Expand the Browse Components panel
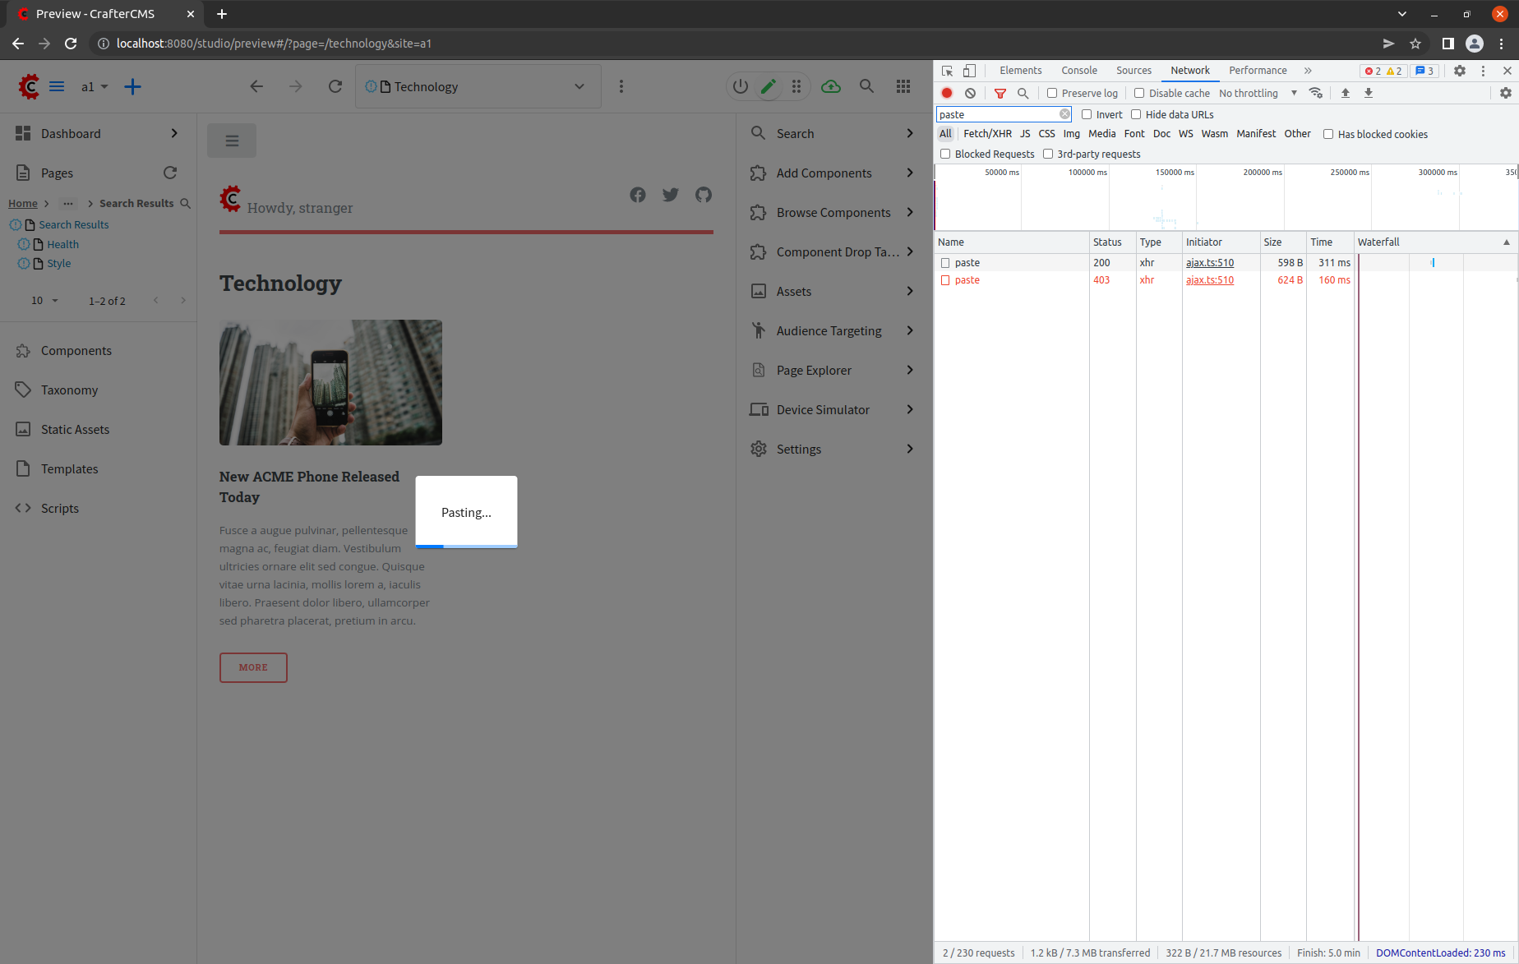 coord(833,212)
